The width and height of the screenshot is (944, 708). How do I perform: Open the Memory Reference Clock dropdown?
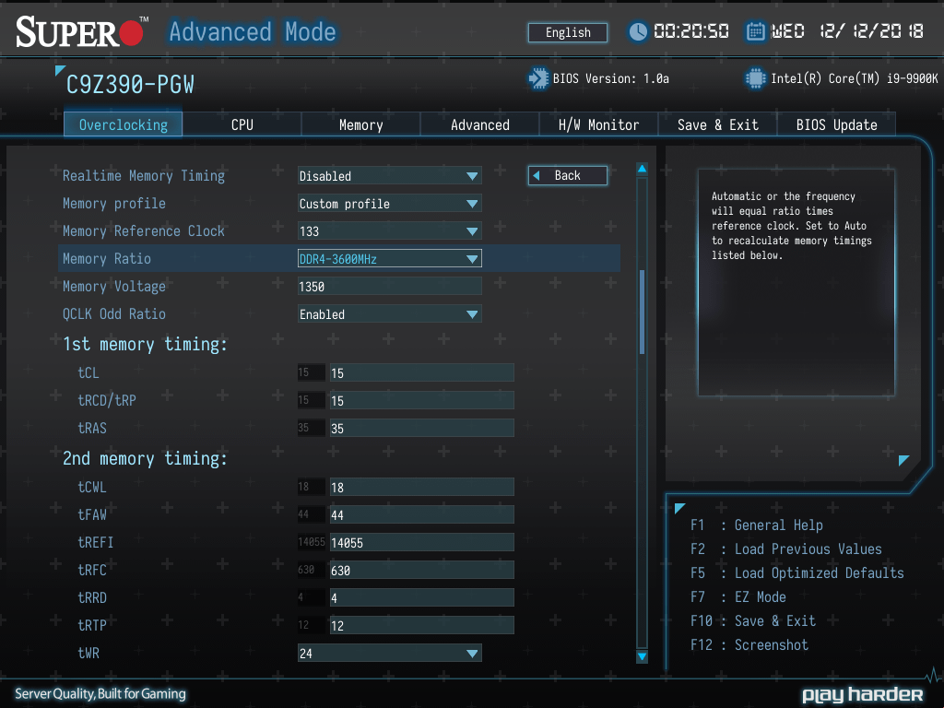click(390, 231)
